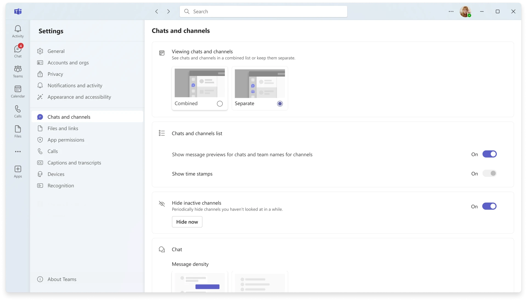The image size is (527, 301).
Task: Click the Hide now button
Action: 187,222
